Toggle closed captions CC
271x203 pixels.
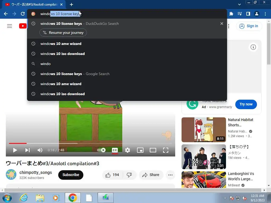[x=115, y=150]
